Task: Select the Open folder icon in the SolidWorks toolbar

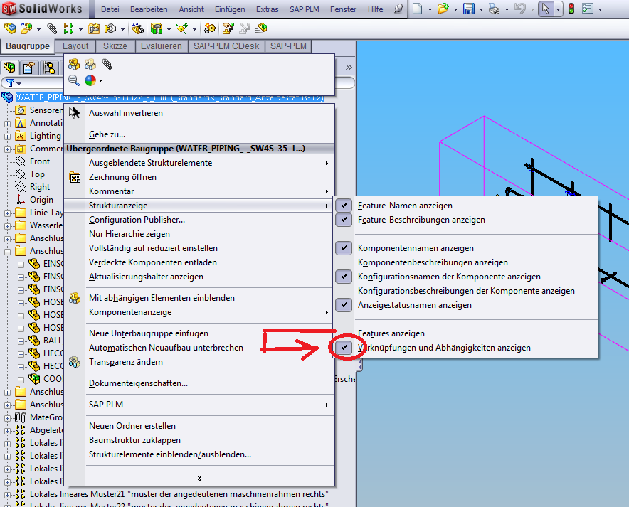Action: (445, 9)
